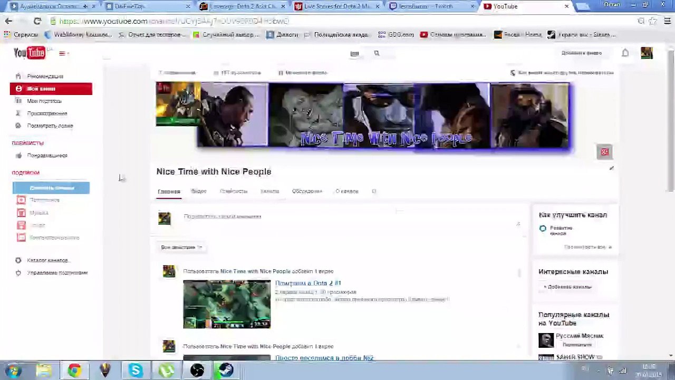Screen dimensions: 675x380
Task: Click the search magnifier icon in YouTube header
Action: pyautogui.click(x=377, y=53)
